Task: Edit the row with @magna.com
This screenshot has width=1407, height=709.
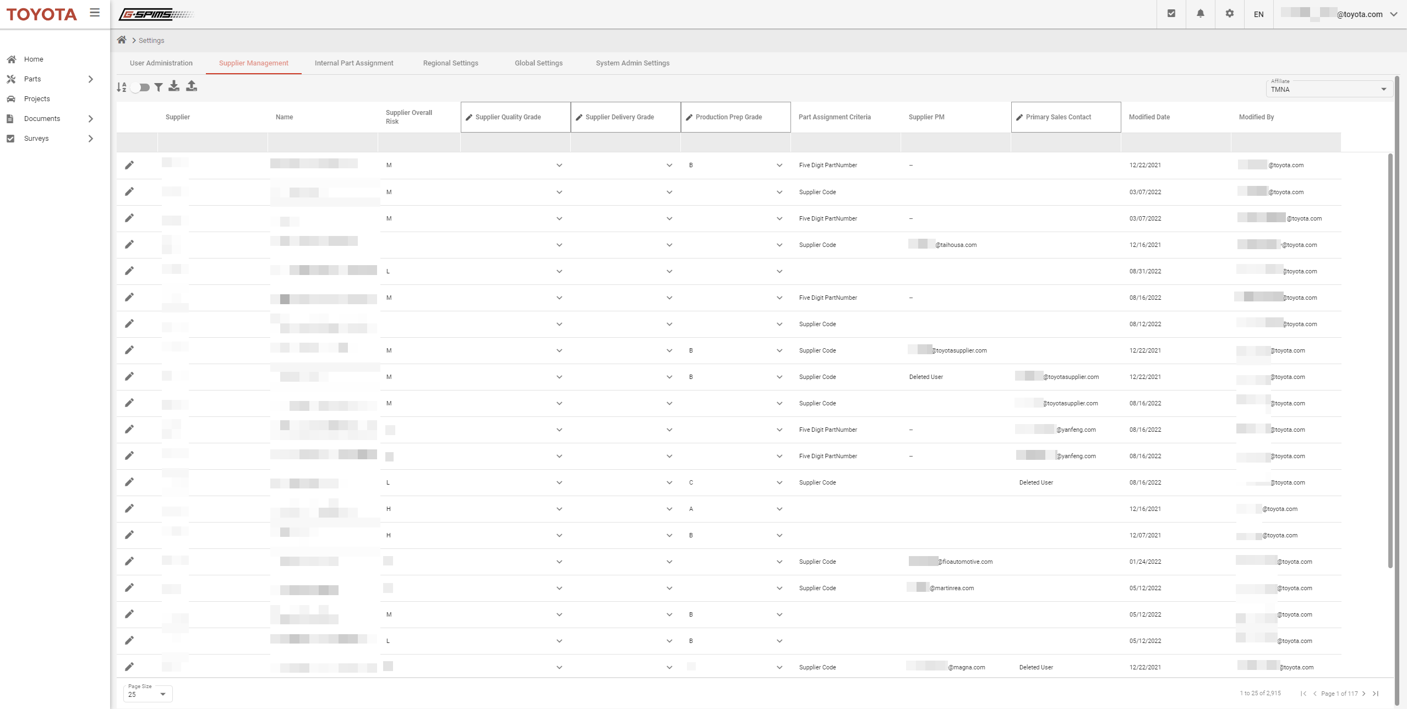Action: 129,667
